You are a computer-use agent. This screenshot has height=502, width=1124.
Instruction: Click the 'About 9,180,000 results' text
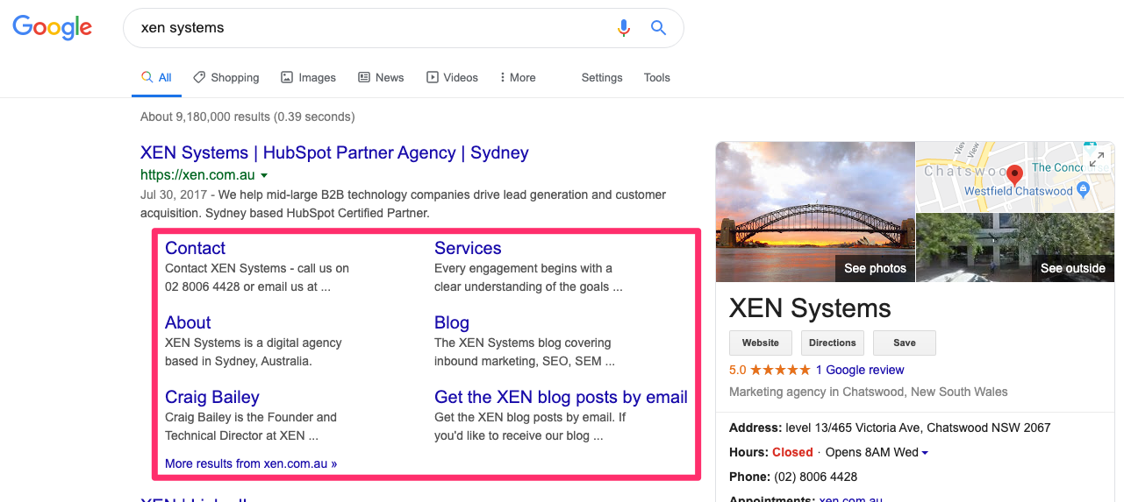click(247, 117)
